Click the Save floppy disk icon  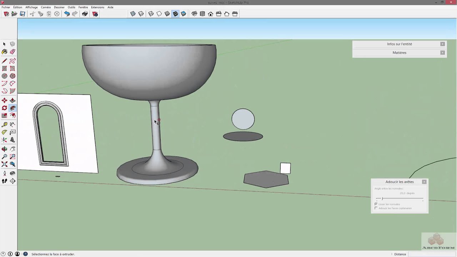[x=22, y=14]
